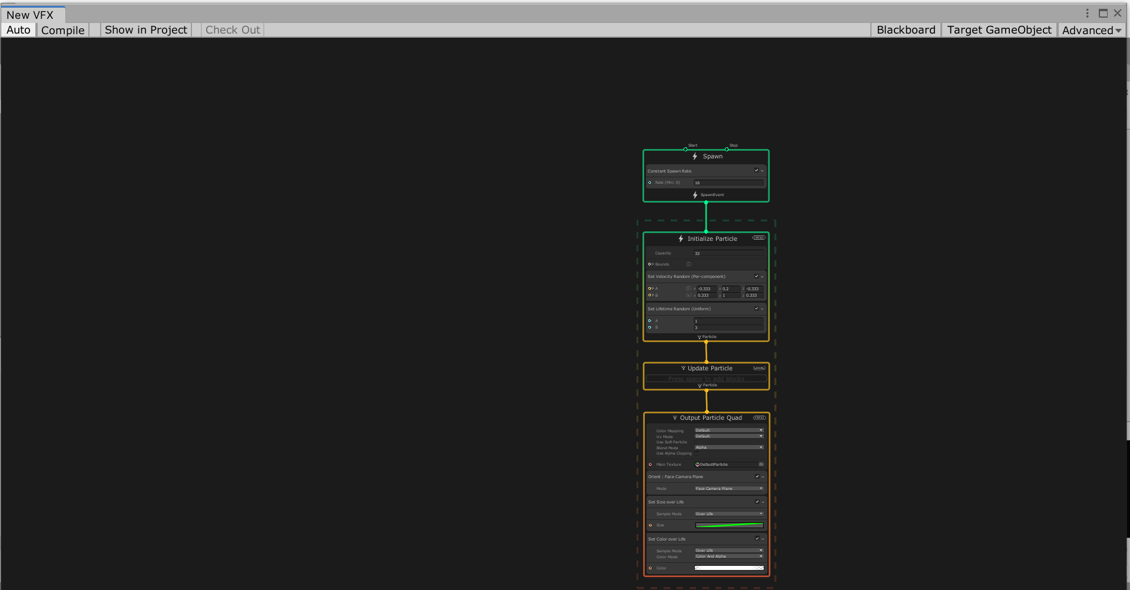This screenshot has height=590, width=1130.
Task: Click the Capacity field showing 32
Action: [728, 253]
